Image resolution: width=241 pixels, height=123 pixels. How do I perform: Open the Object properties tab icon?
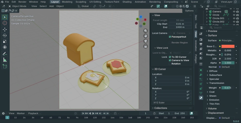201,70
